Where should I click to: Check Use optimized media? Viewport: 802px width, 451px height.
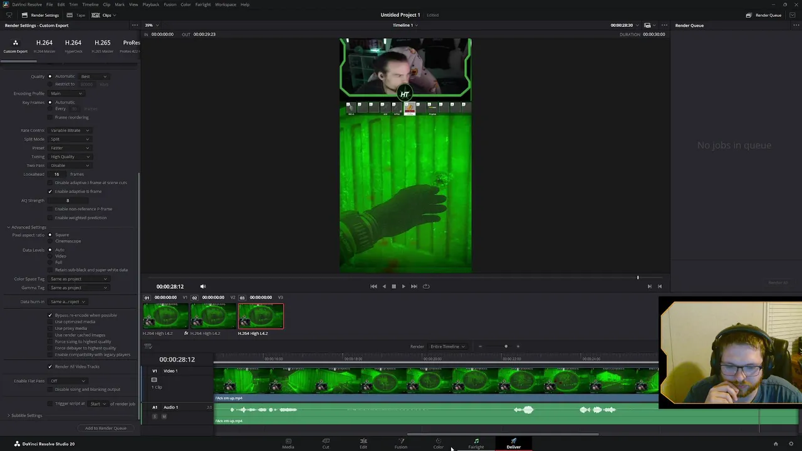pos(50,322)
